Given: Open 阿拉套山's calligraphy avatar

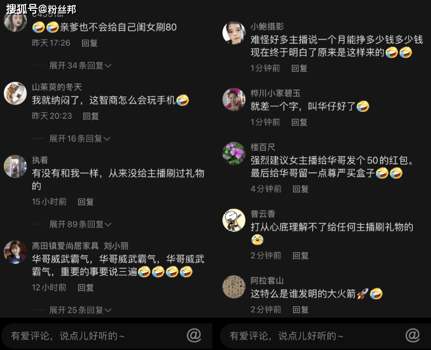Looking at the screenshot, I should 234,287.
